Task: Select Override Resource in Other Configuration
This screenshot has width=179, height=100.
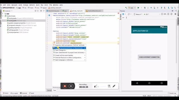Action: (x=69, y=57)
